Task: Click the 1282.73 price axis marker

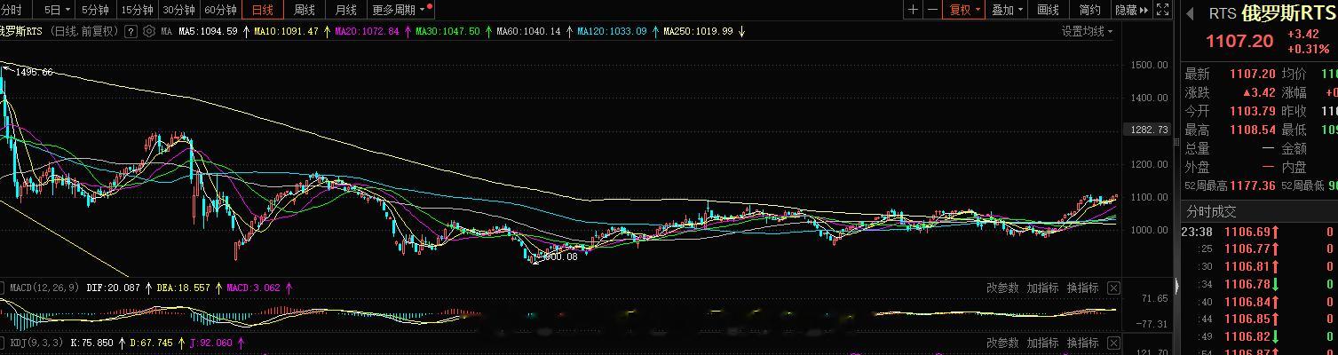Action: 1146,130
